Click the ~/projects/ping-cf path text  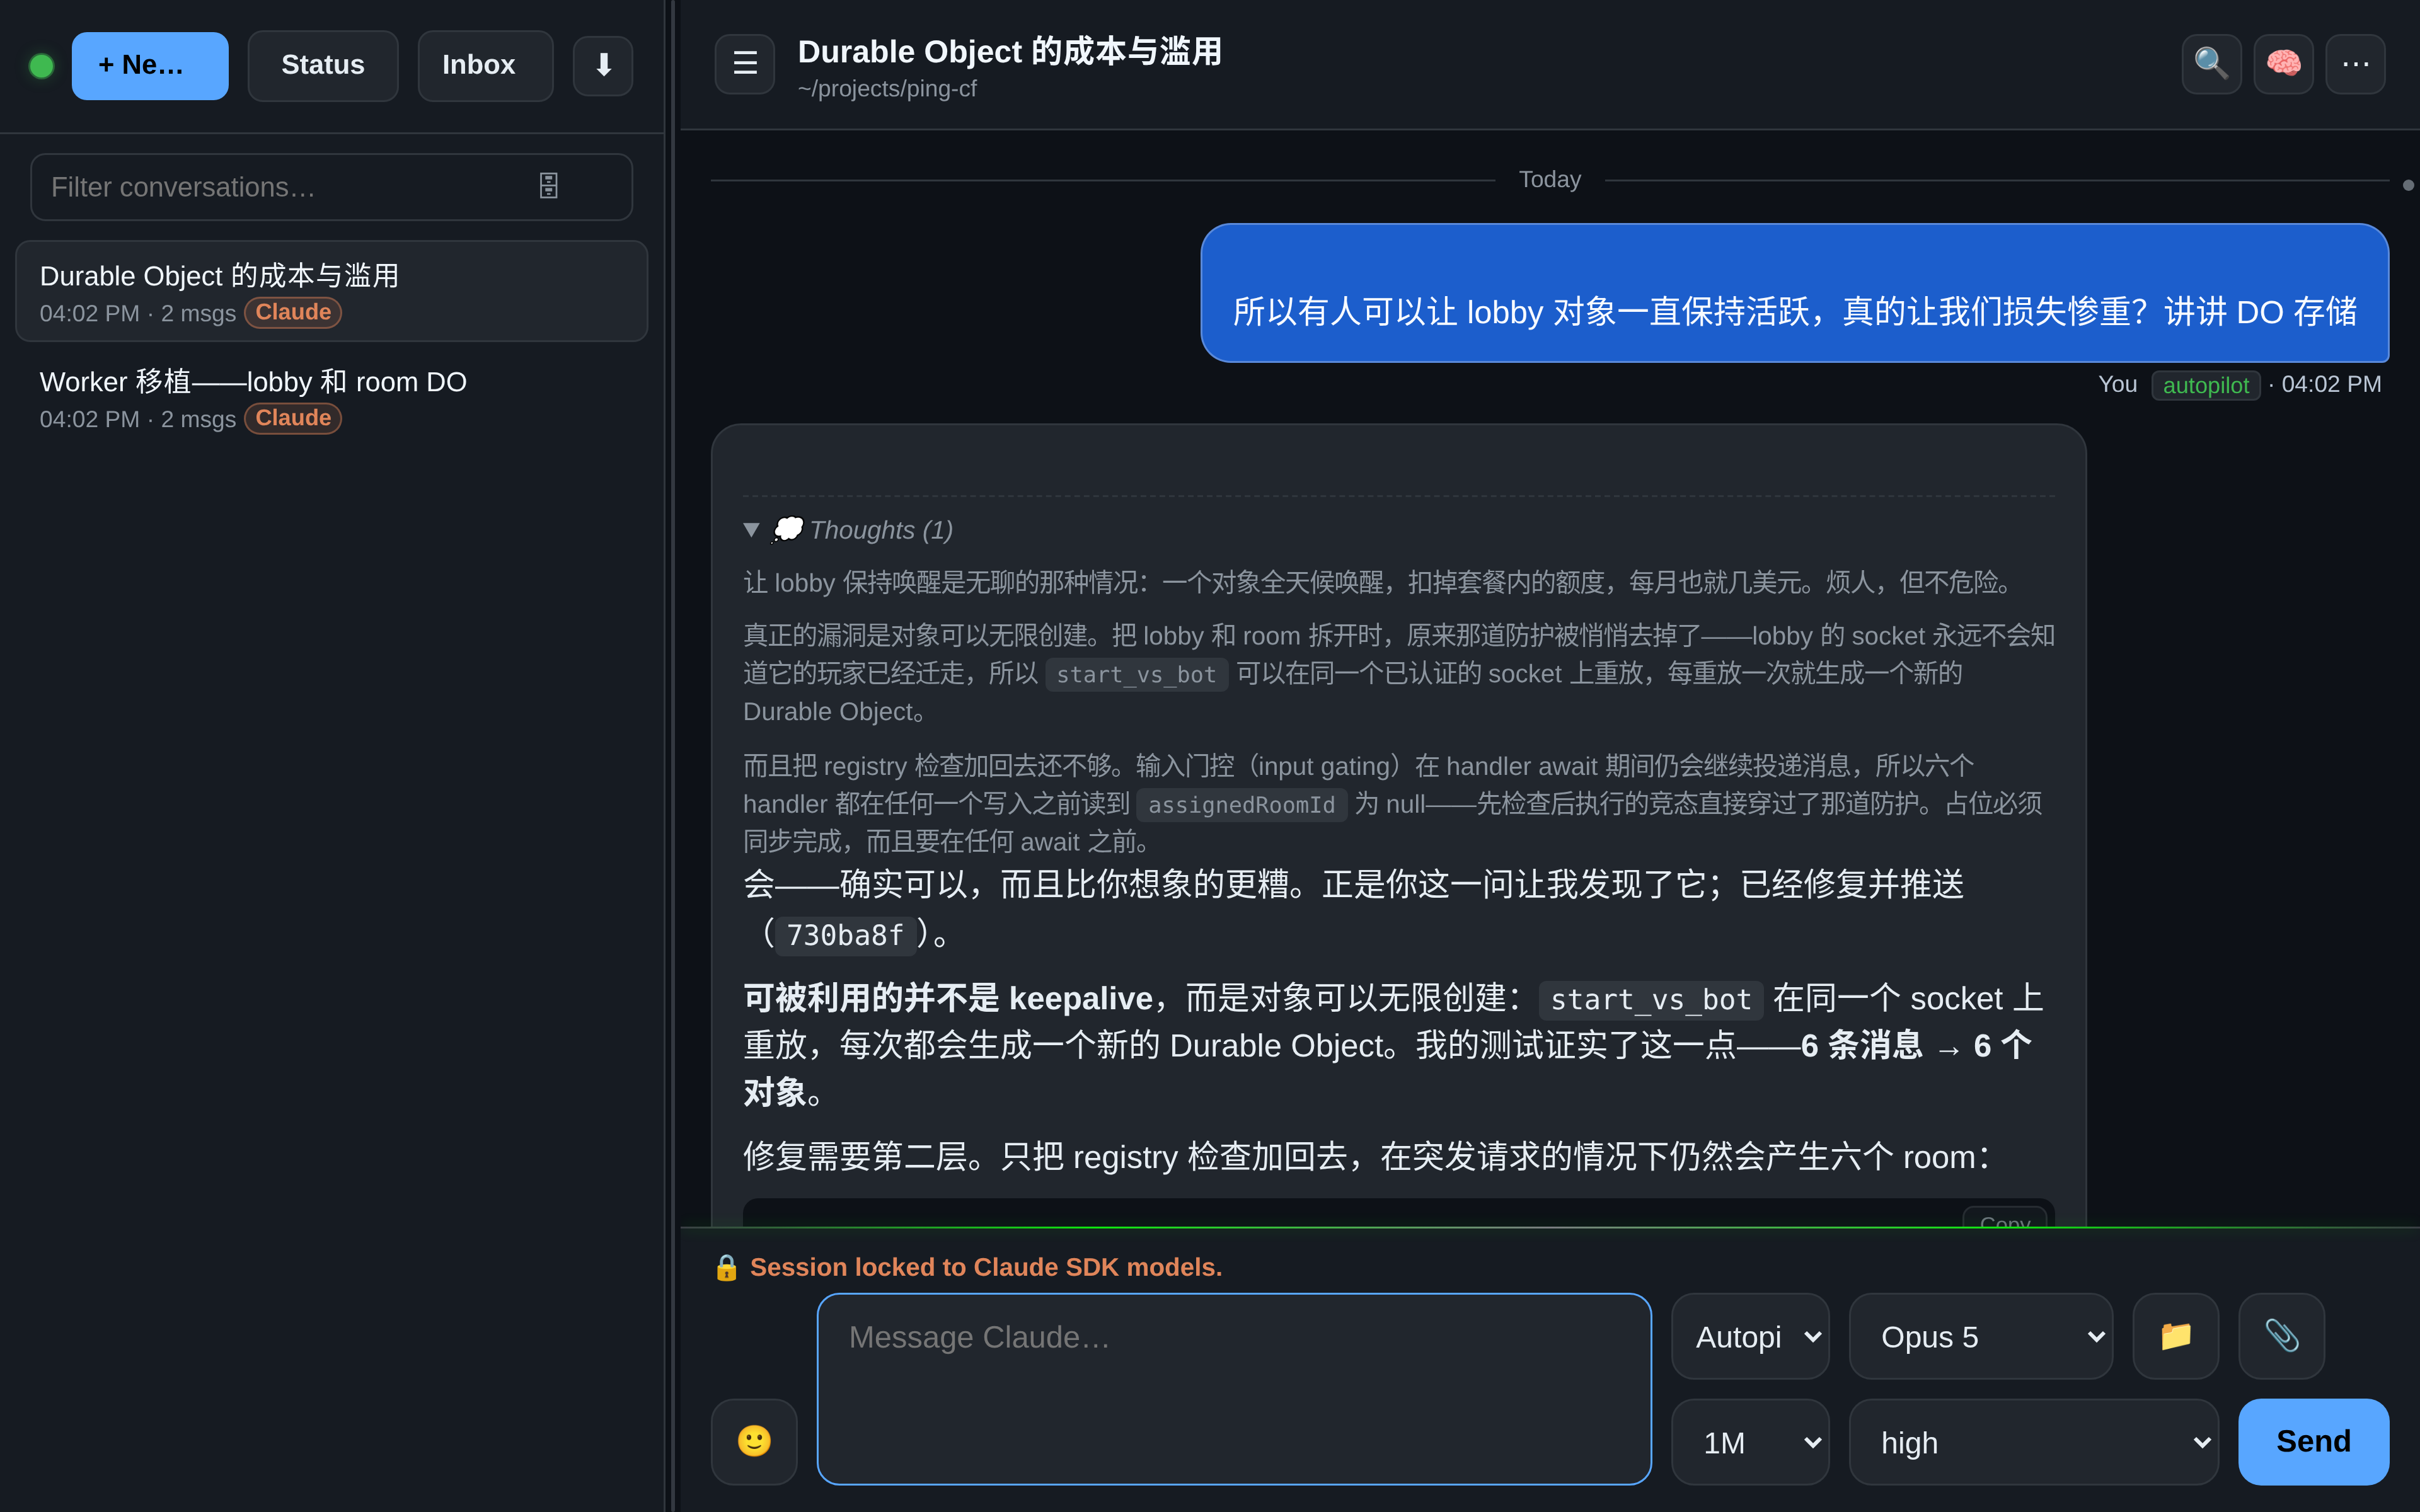point(887,88)
